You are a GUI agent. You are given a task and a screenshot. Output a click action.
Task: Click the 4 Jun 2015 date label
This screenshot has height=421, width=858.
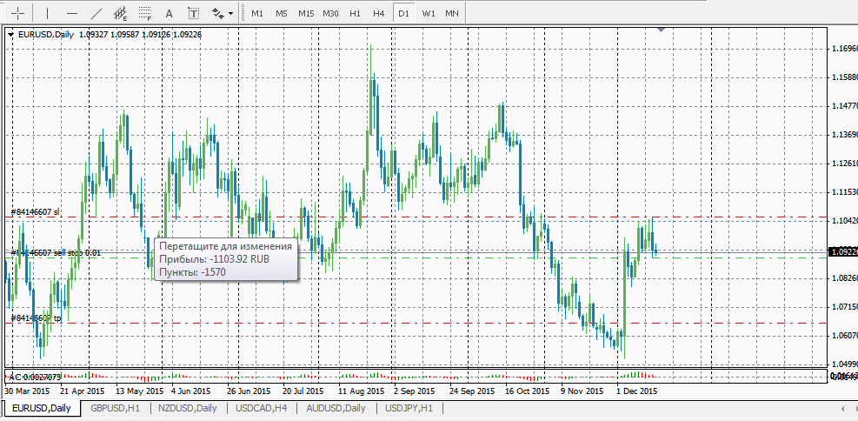[x=191, y=391]
